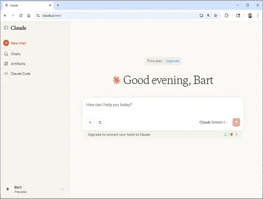Go back with the browser back arrow
The width and height of the screenshot is (263, 199).
pos(5,16)
